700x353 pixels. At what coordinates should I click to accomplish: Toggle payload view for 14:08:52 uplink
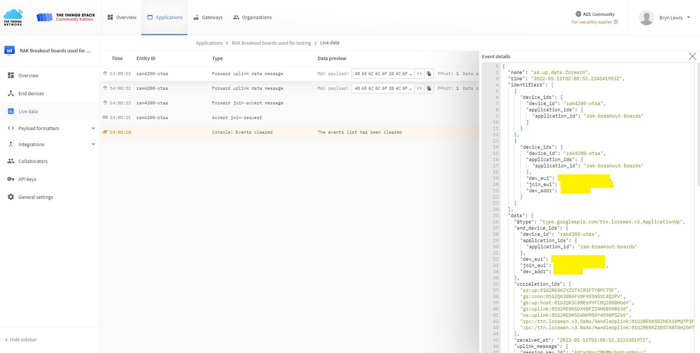pos(419,74)
